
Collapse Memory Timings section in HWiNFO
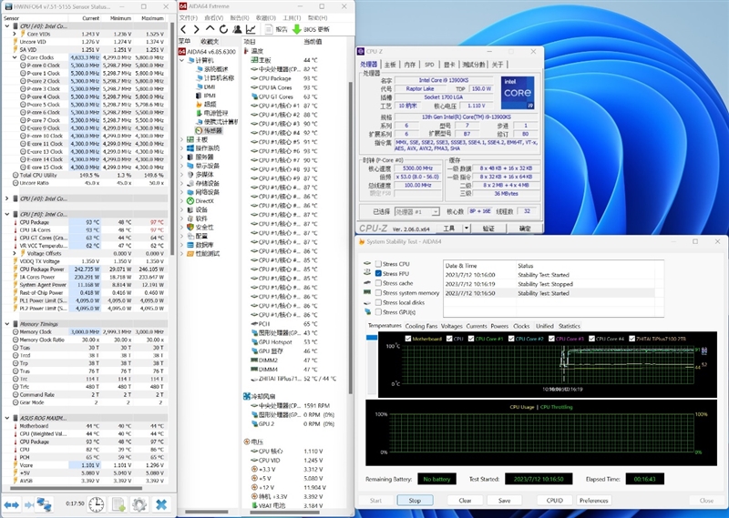[7, 324]
